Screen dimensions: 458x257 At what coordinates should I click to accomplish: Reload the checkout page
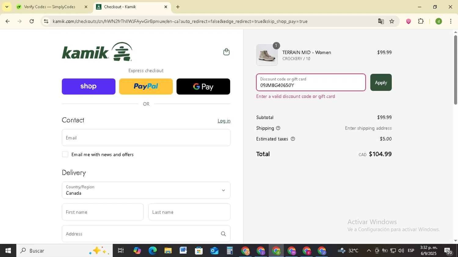click(32, 21)
